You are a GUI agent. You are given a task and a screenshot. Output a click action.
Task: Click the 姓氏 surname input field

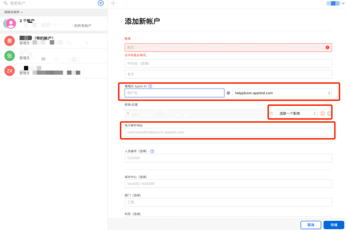point(228,48)
